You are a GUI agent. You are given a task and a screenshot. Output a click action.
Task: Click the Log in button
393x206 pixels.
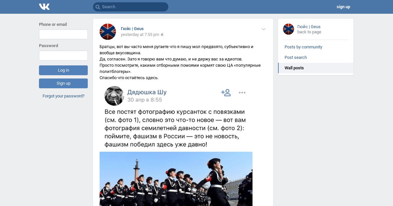point(63,70)
